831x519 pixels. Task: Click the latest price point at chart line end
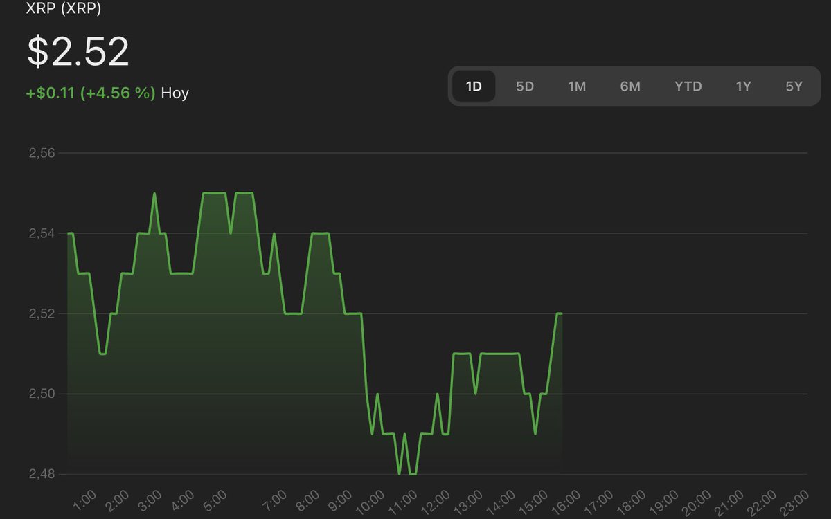tap(561, 314)
